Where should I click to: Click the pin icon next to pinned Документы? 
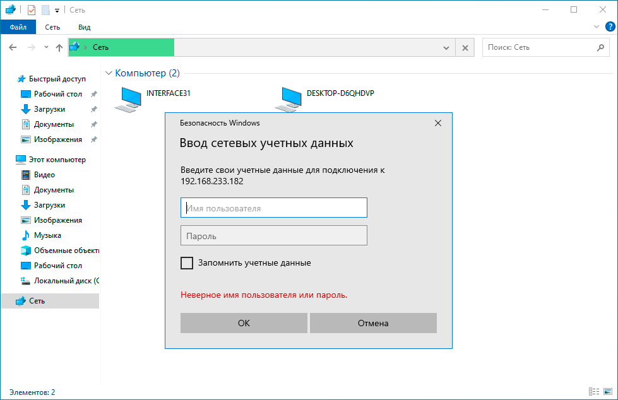(x=94, y=124)
